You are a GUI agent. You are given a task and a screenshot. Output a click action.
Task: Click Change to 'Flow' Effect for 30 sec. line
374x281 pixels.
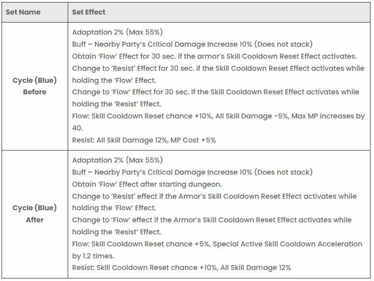(216, 98)
